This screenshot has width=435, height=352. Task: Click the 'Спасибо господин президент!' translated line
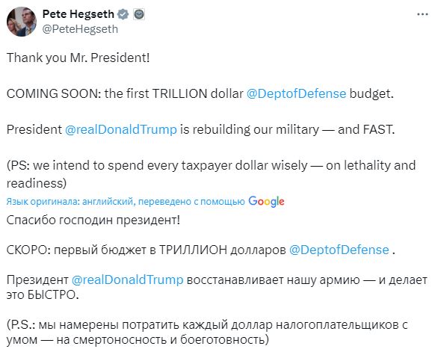tap(93, 220)
